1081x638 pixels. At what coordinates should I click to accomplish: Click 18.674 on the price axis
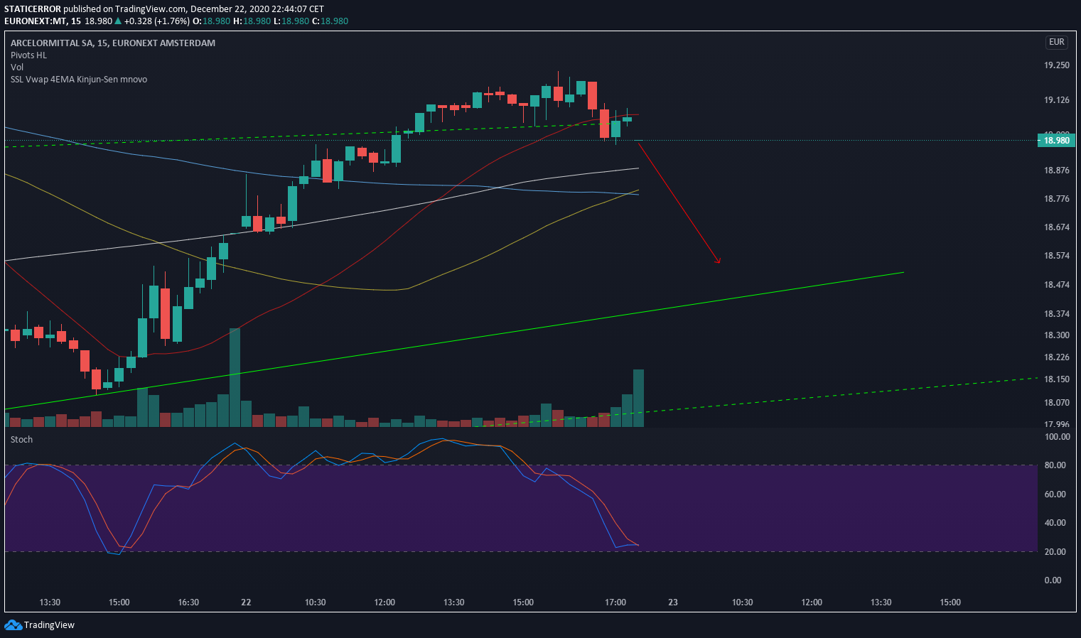pyautogui.click(x=1056, y=227)
